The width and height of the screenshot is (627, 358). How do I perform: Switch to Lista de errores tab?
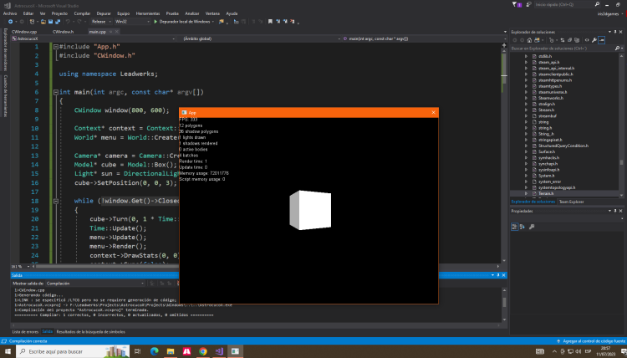25,332
